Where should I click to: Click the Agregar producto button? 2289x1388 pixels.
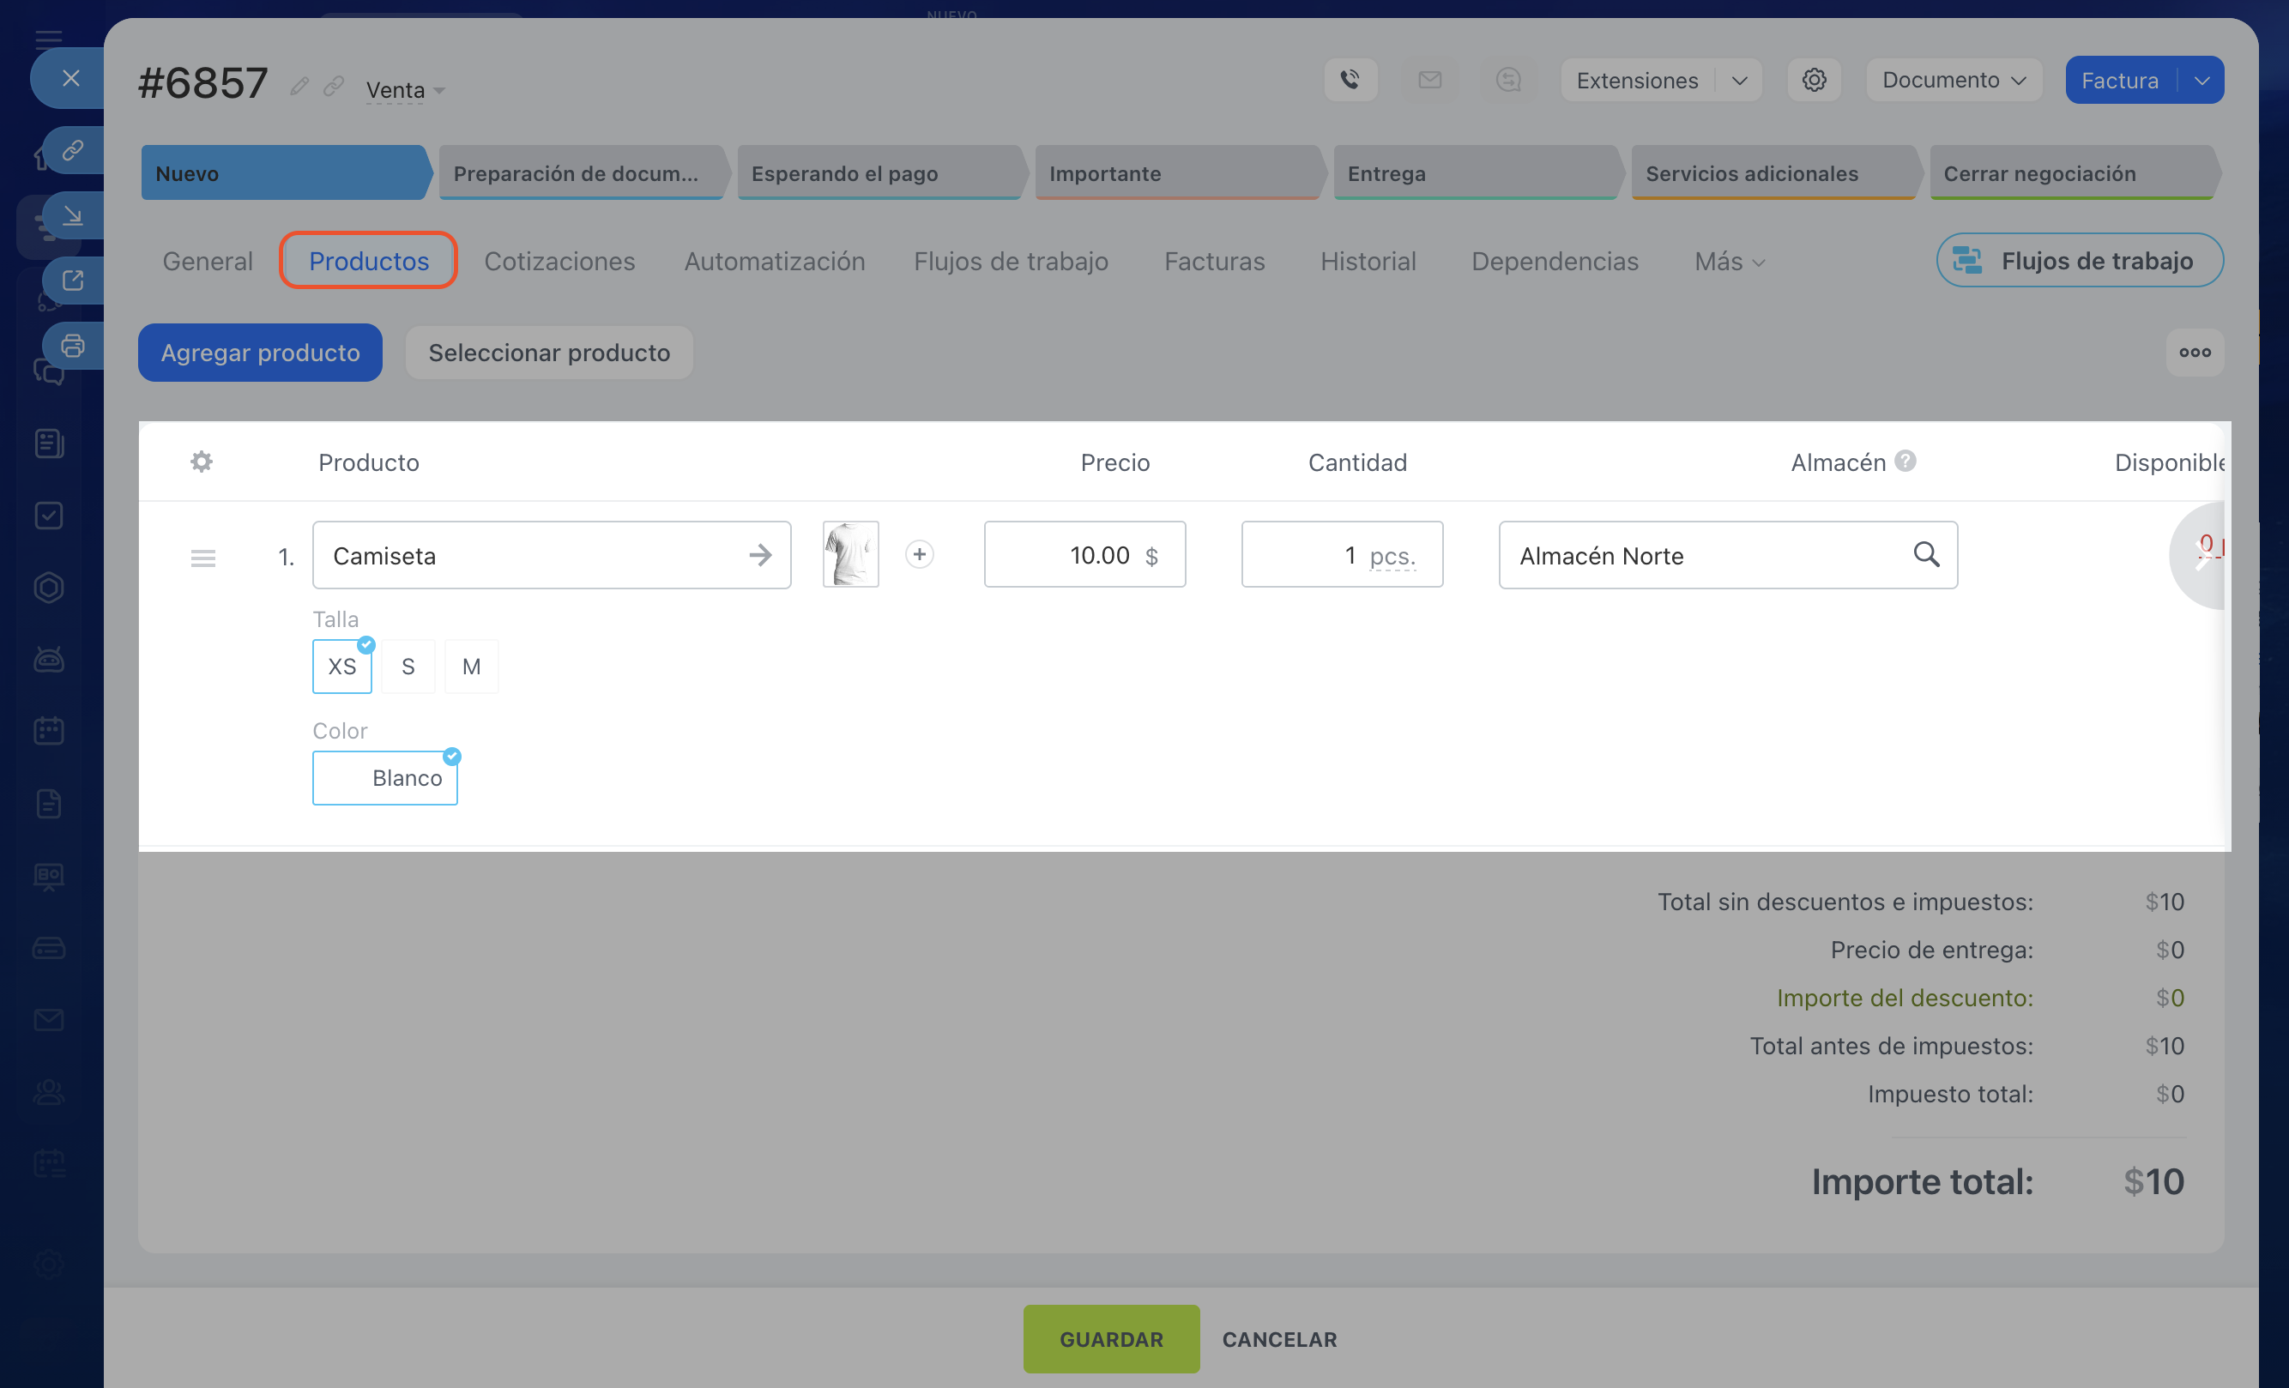coord(260,352)
